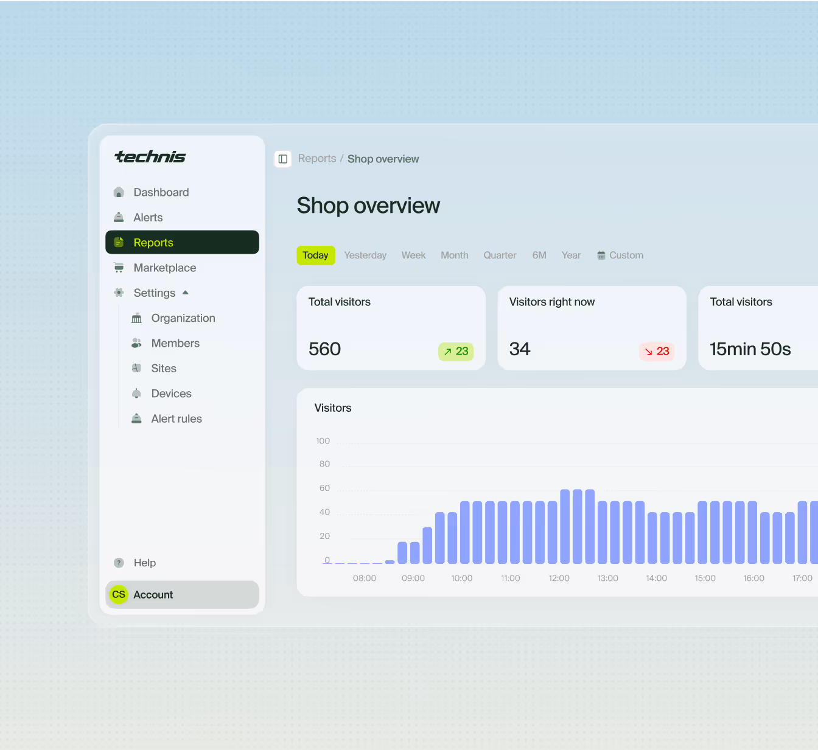Screen dimensions: 818x750
Task: Click the green up 23 badge
Action: pyautogui.click(x=456, y=352)
